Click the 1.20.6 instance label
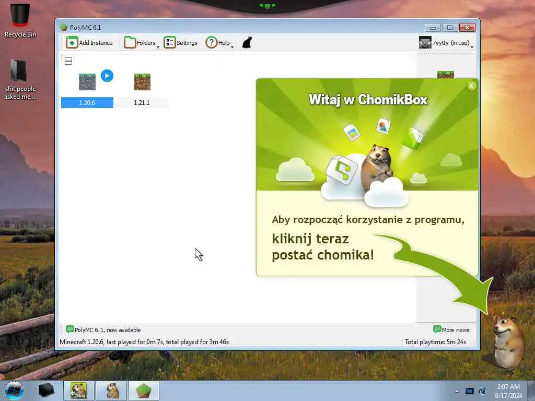Image resolution: width=535 pixels, height=401 pixels. (x=87, y=103)
